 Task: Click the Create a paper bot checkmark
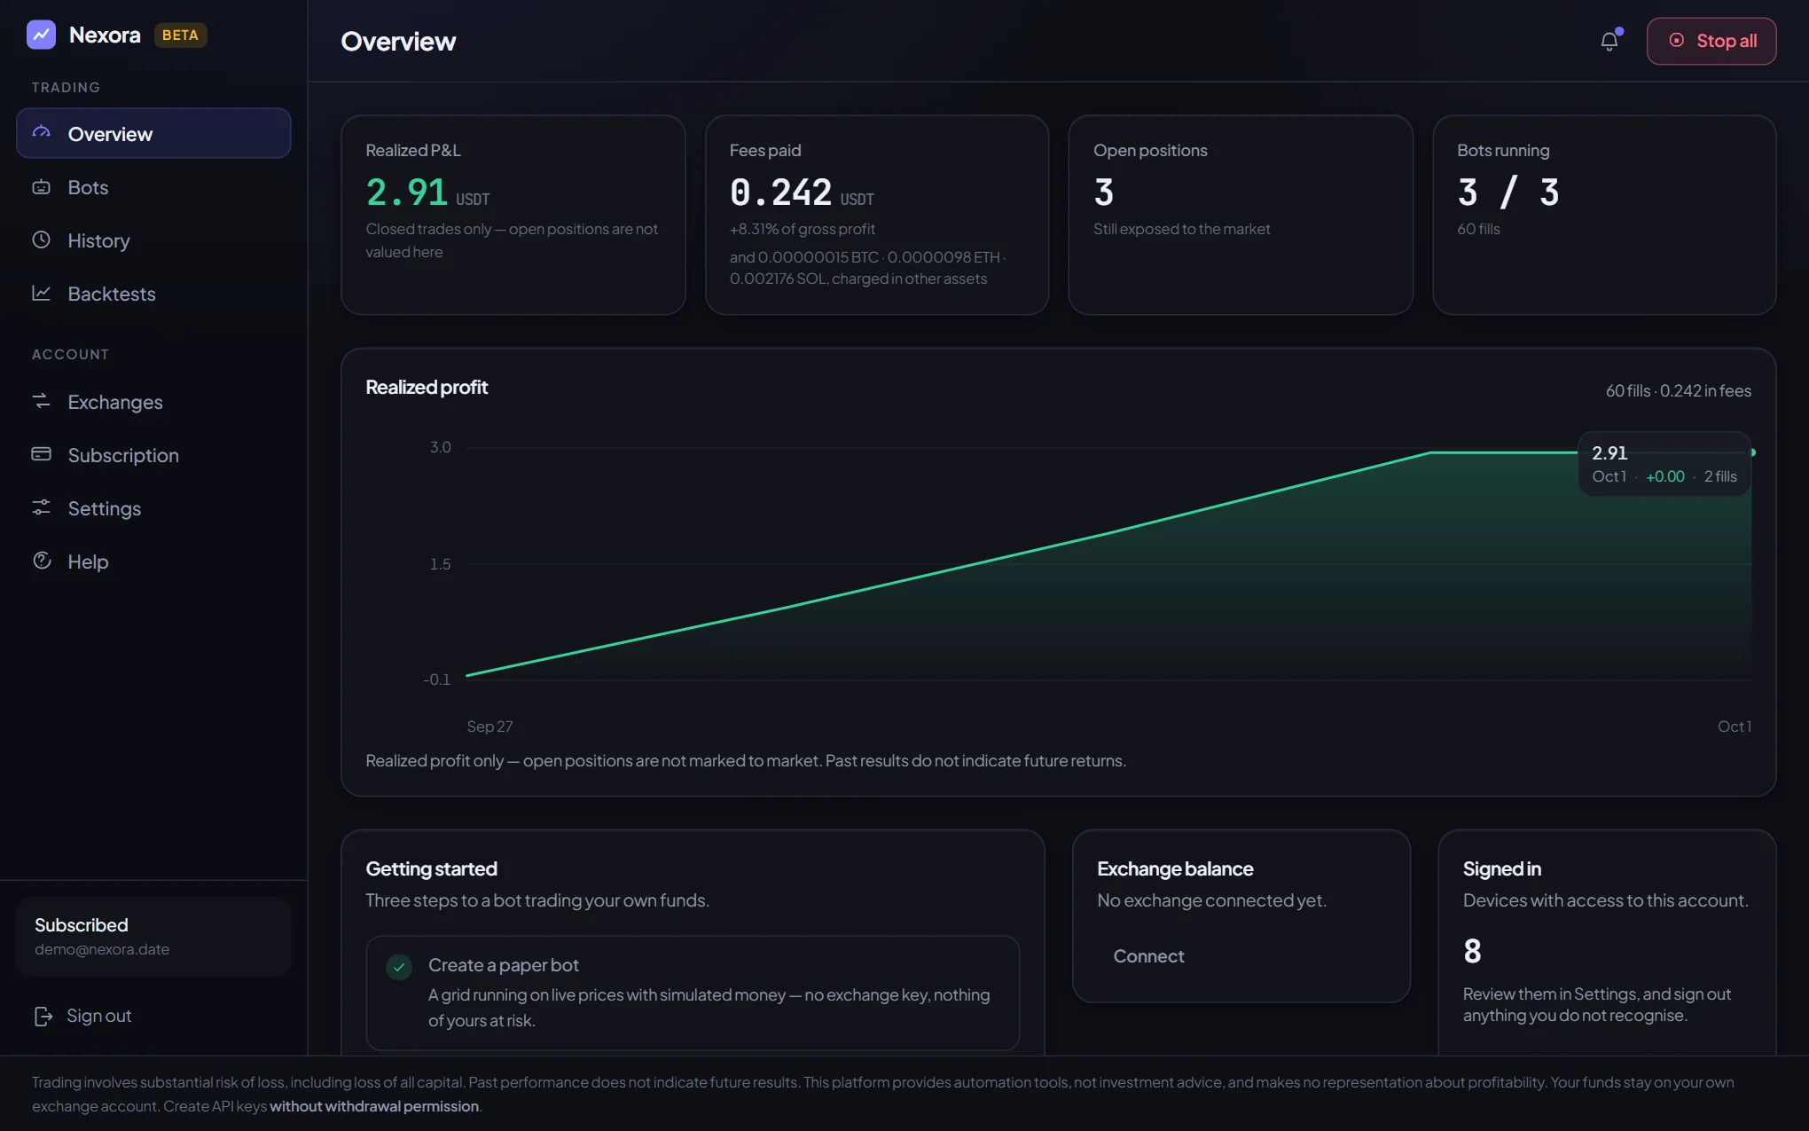tap(399, 967)
